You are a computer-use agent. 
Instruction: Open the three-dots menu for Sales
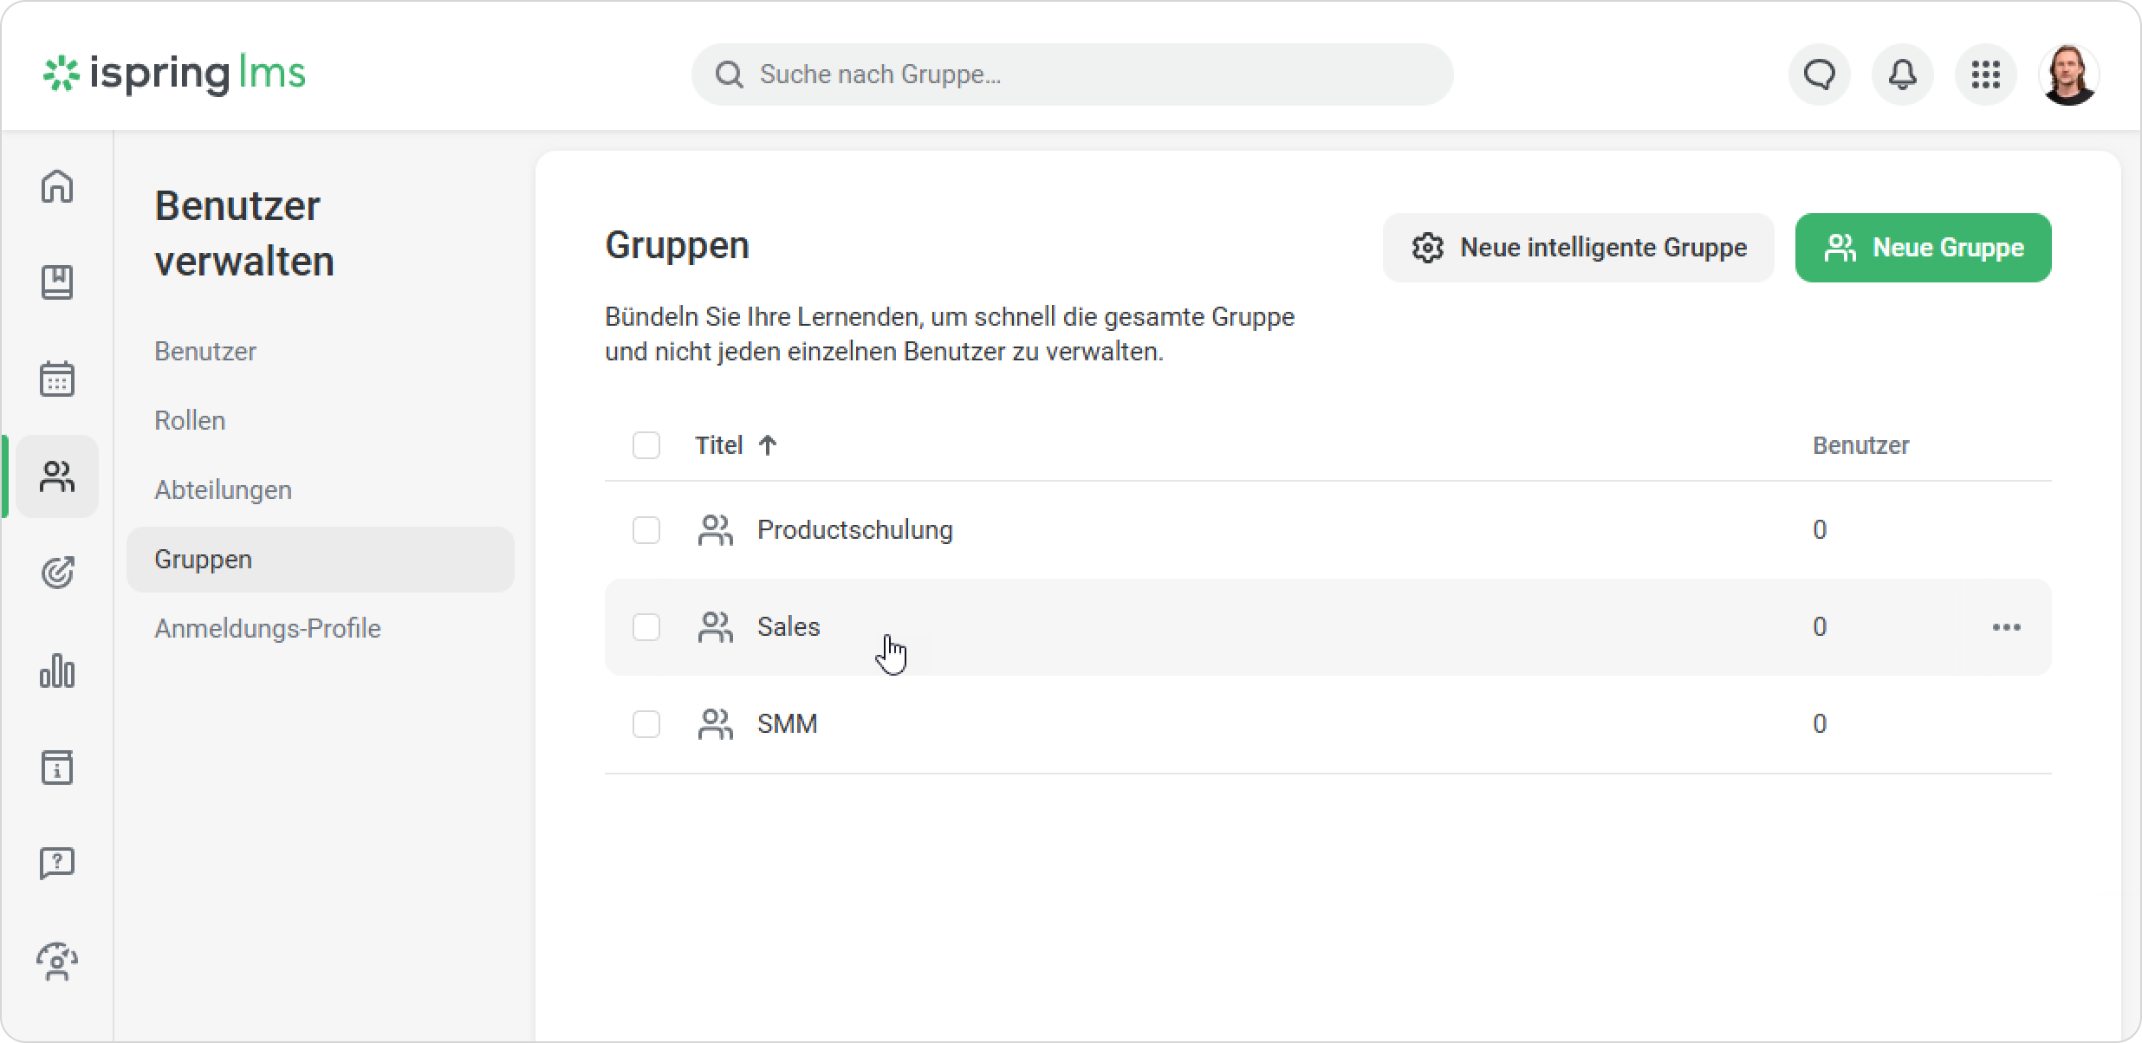coord(2006,627)
